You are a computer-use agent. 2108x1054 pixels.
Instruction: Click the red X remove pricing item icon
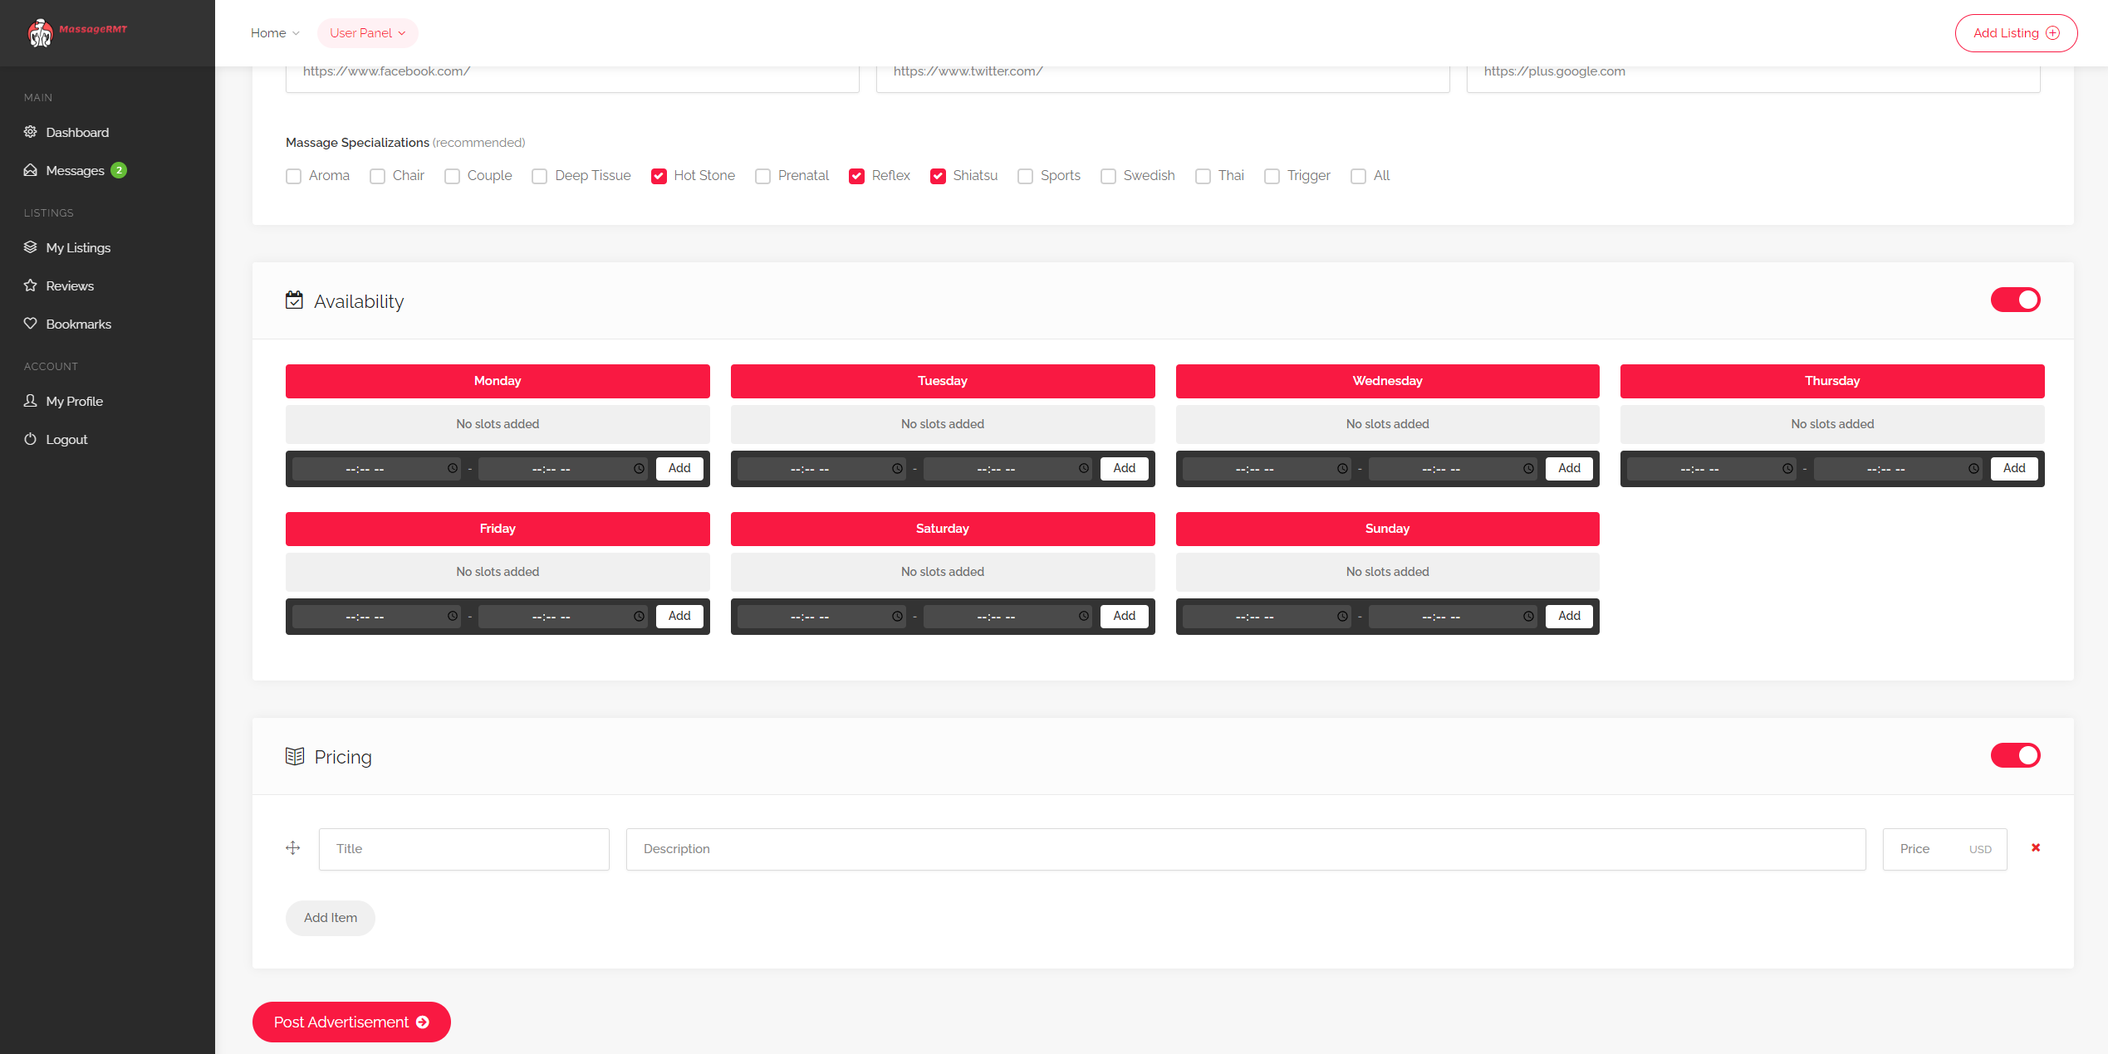[2035, 847]
